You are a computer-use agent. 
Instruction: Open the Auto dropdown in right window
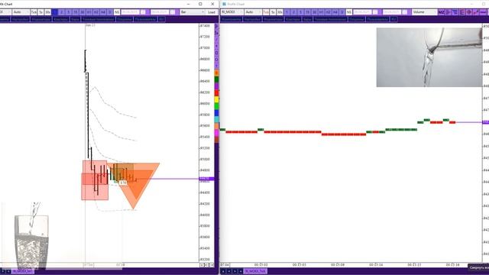click(253, 12)
